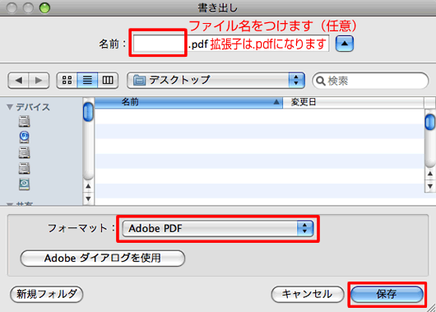Viewport: 436px width, 312px height.
Task: Click the file list scroll up arrow
Action: [x=430, y=174]
